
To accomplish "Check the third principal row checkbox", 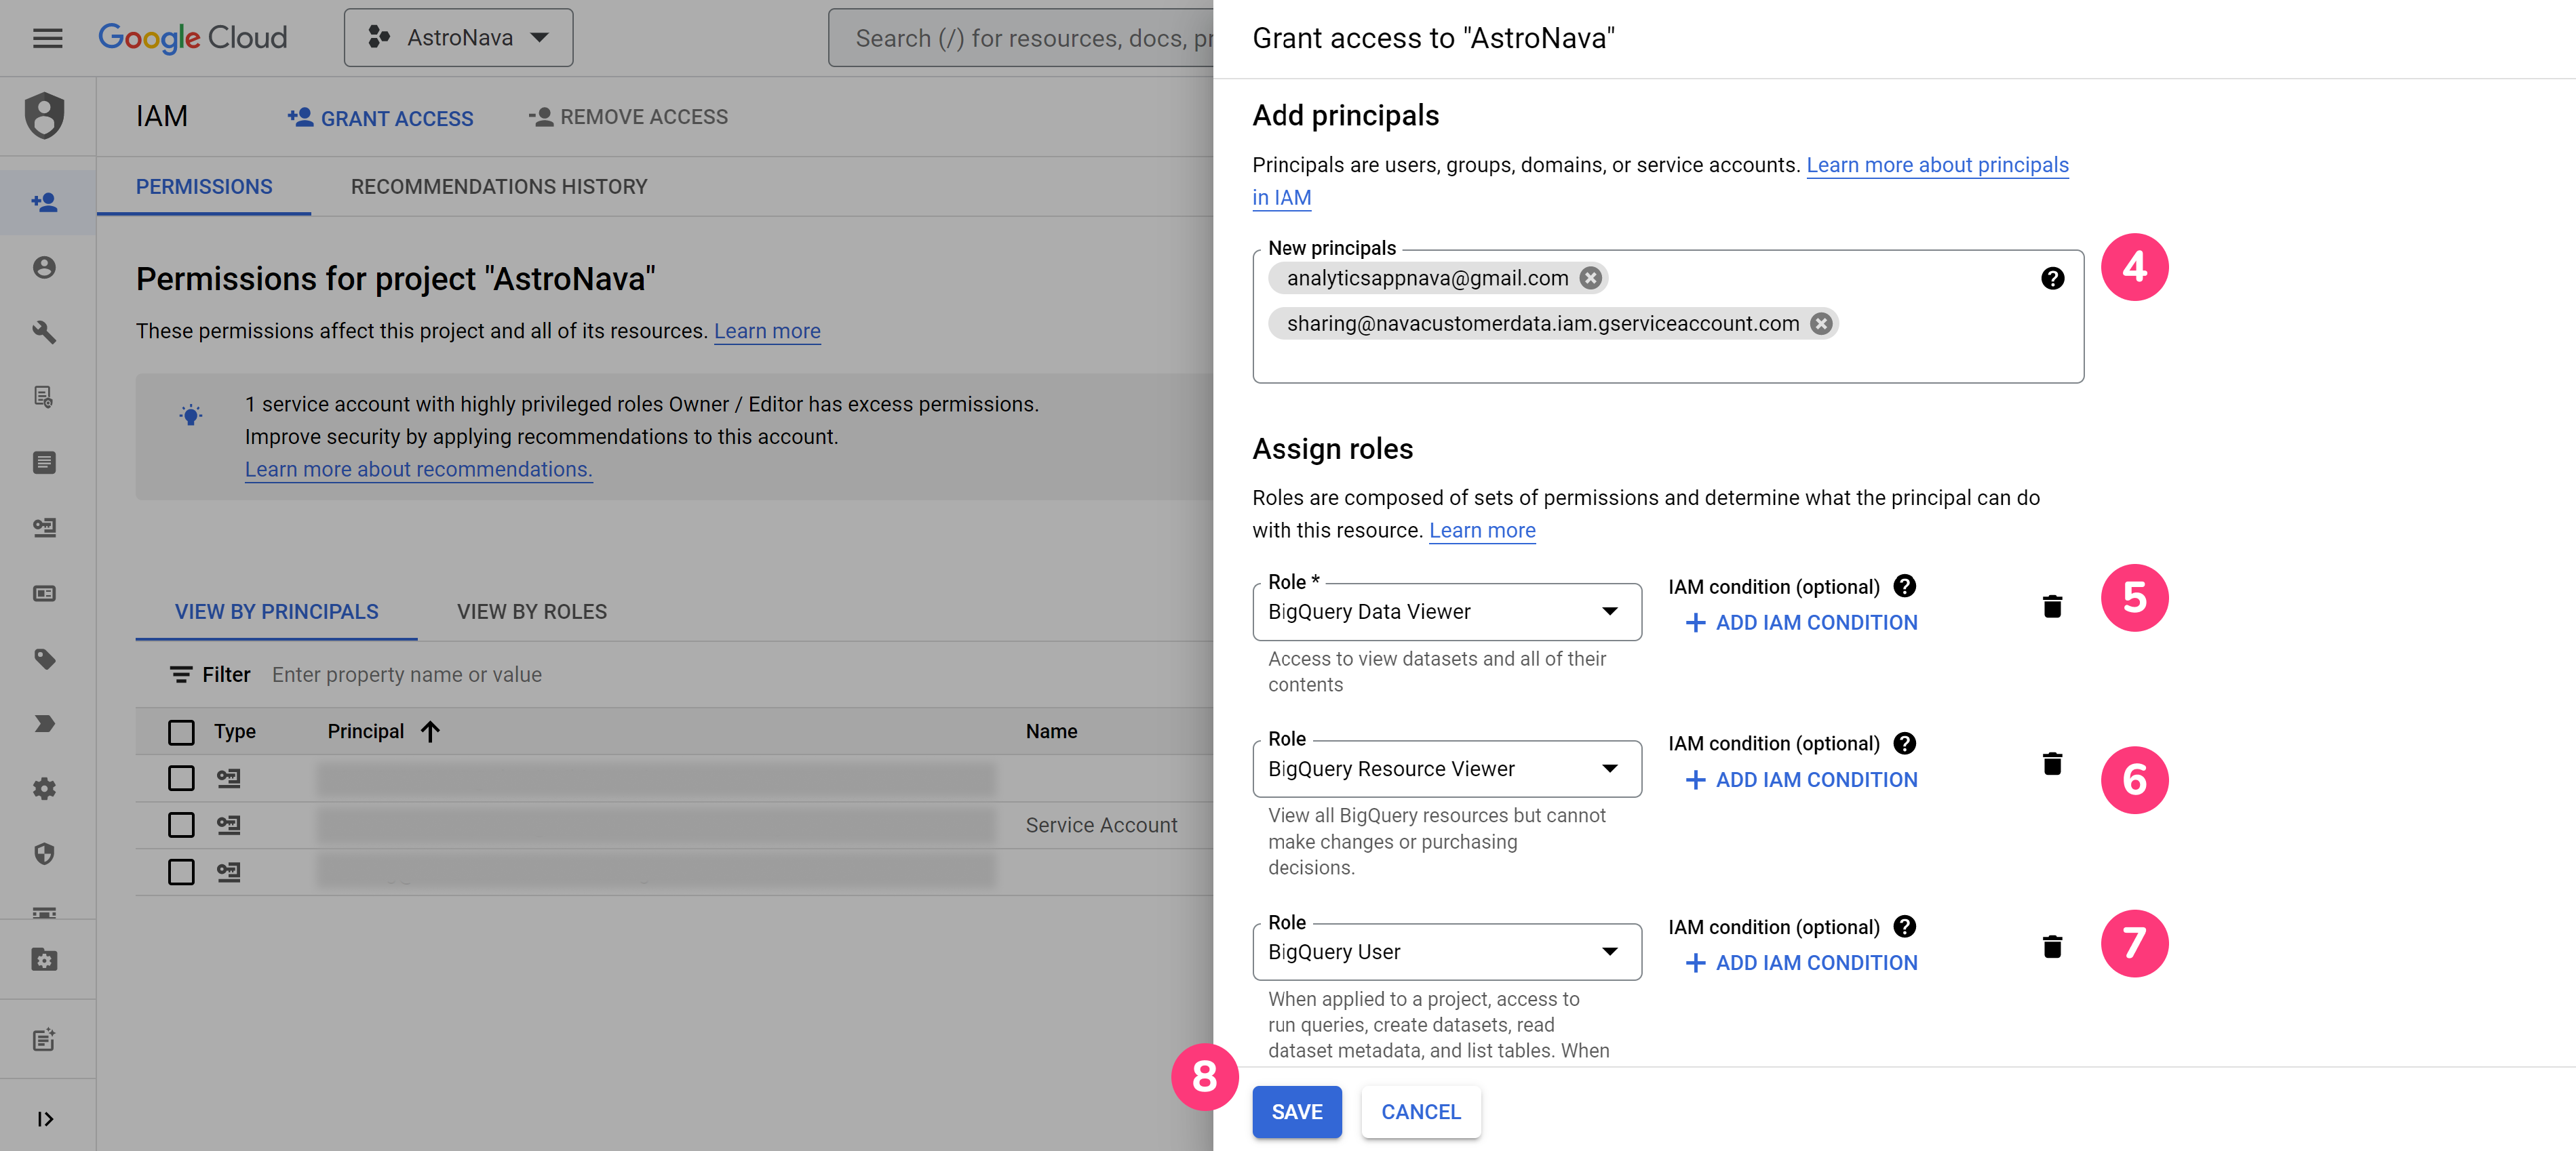I will tap(181, 872).
